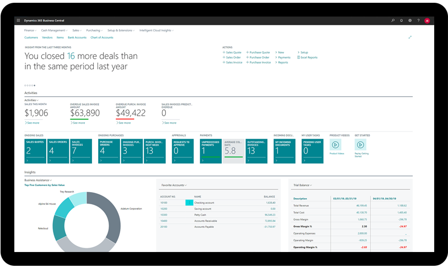Expand the Reports actions group

282,62
